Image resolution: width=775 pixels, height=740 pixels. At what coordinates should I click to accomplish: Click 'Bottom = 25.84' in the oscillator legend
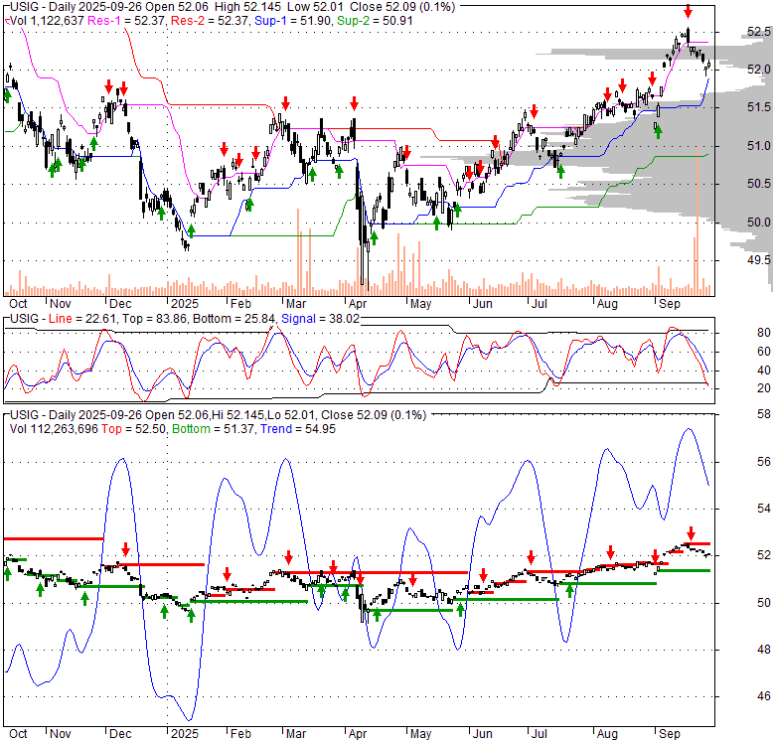233,319
